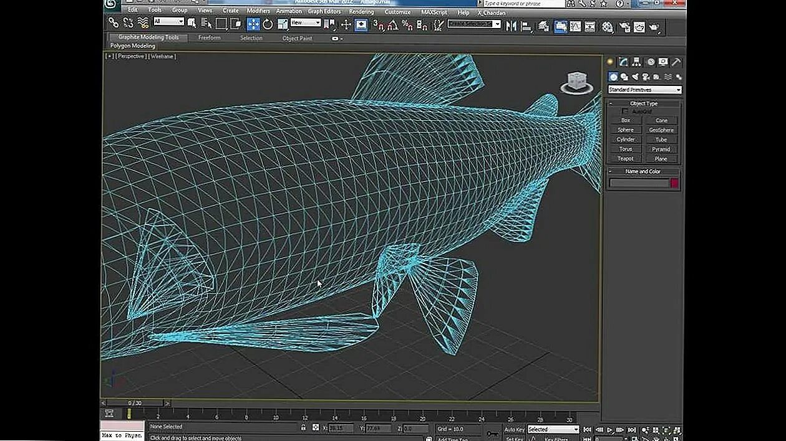Open the Render Setup icon
Image resolution: width=786 pixels, height=441 pixels.
tap(624, 27)
